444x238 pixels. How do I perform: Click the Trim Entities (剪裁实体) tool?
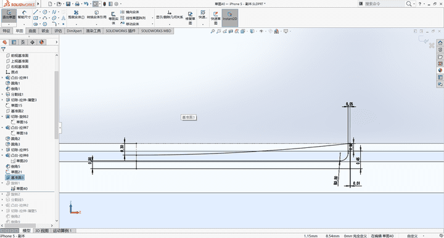(76, 14)
